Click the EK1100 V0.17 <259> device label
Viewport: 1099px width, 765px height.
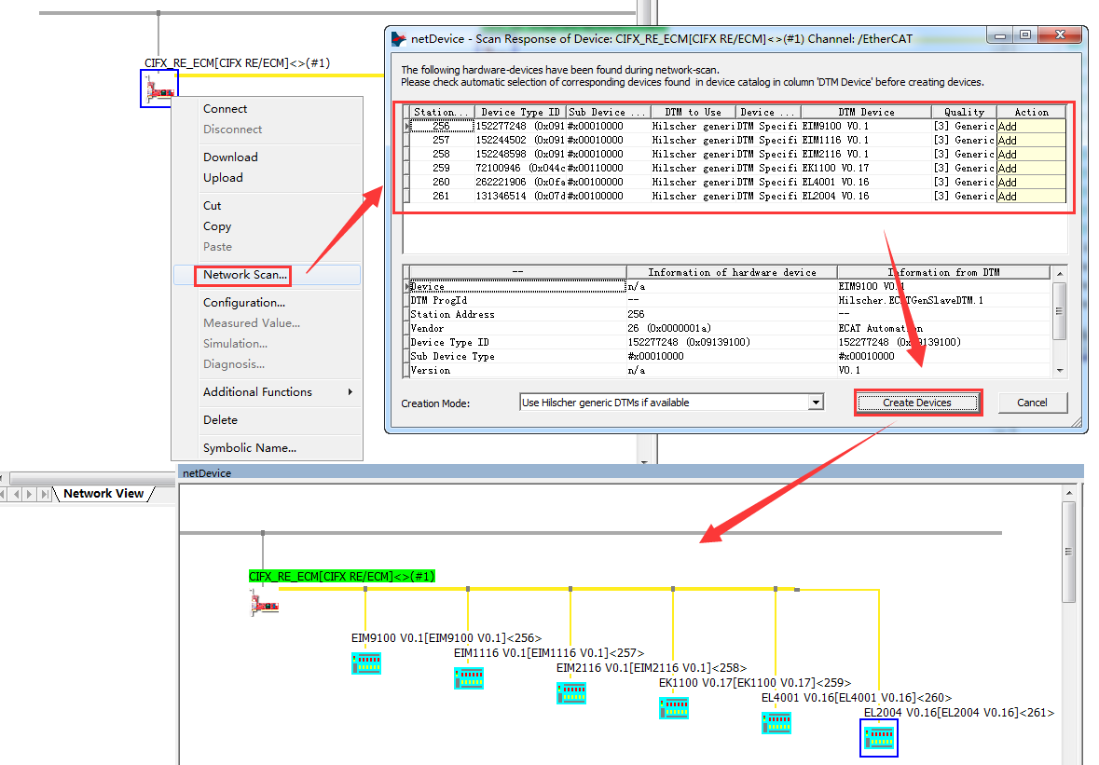[755, 683]
